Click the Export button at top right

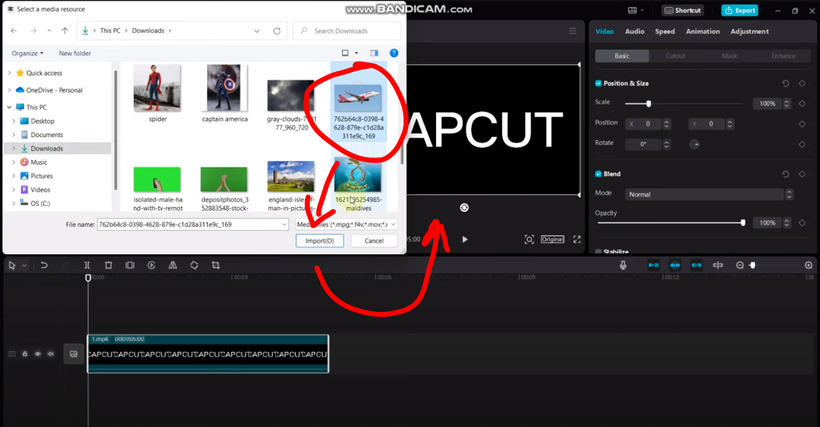coord(739,10)
